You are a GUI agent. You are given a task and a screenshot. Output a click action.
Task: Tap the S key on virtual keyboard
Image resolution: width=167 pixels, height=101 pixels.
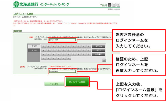click(x=83, y=54)
